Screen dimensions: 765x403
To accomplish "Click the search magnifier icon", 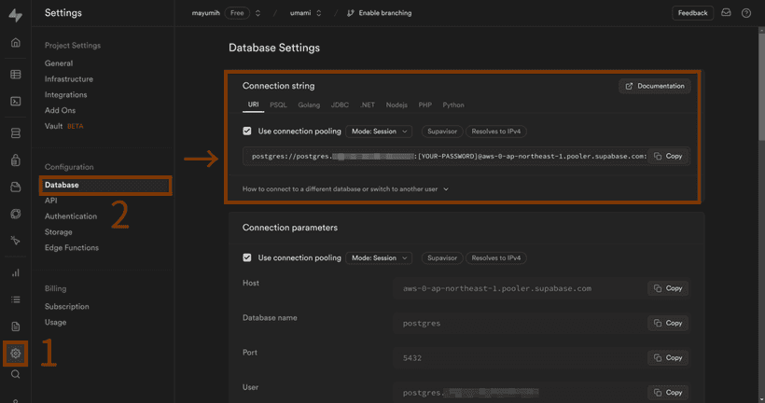I will 16,374.
